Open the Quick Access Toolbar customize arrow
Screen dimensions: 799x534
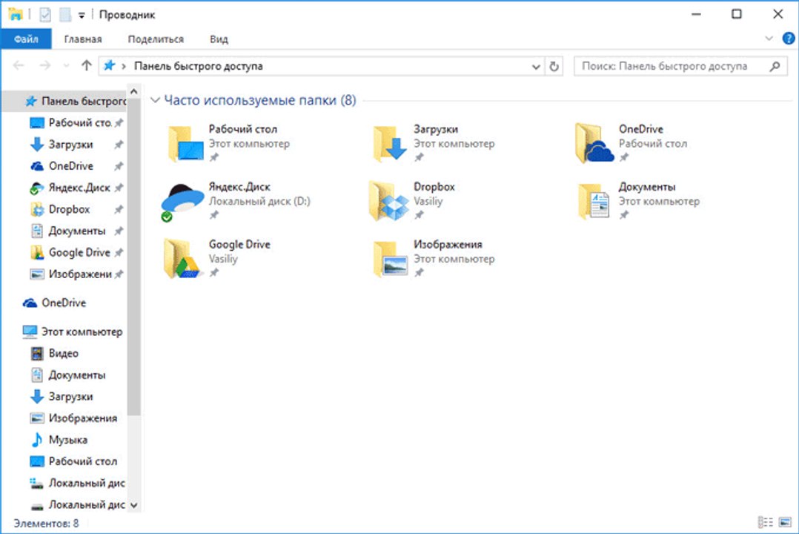click(x=82, y=16)
